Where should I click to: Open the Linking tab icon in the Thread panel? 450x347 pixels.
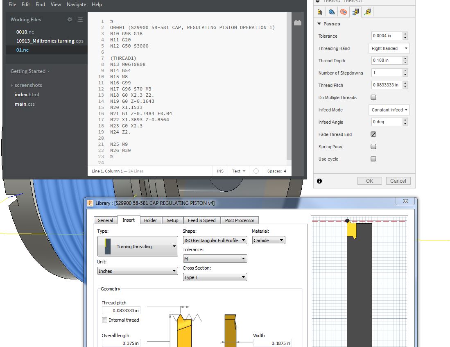click(367, 12)
